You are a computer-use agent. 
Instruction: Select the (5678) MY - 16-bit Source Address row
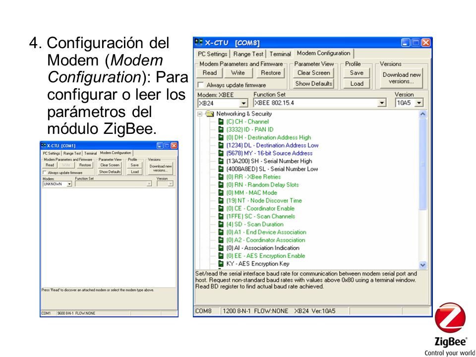pyautogui.click(x=269, y=153)
